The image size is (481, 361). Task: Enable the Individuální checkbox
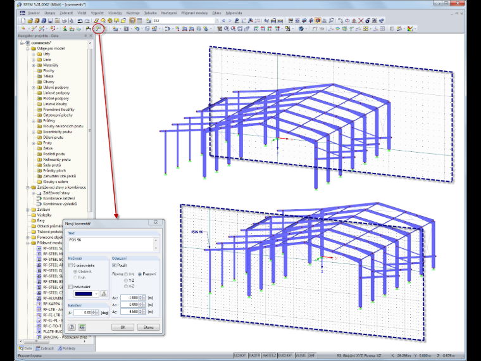(x=70, y=287)
